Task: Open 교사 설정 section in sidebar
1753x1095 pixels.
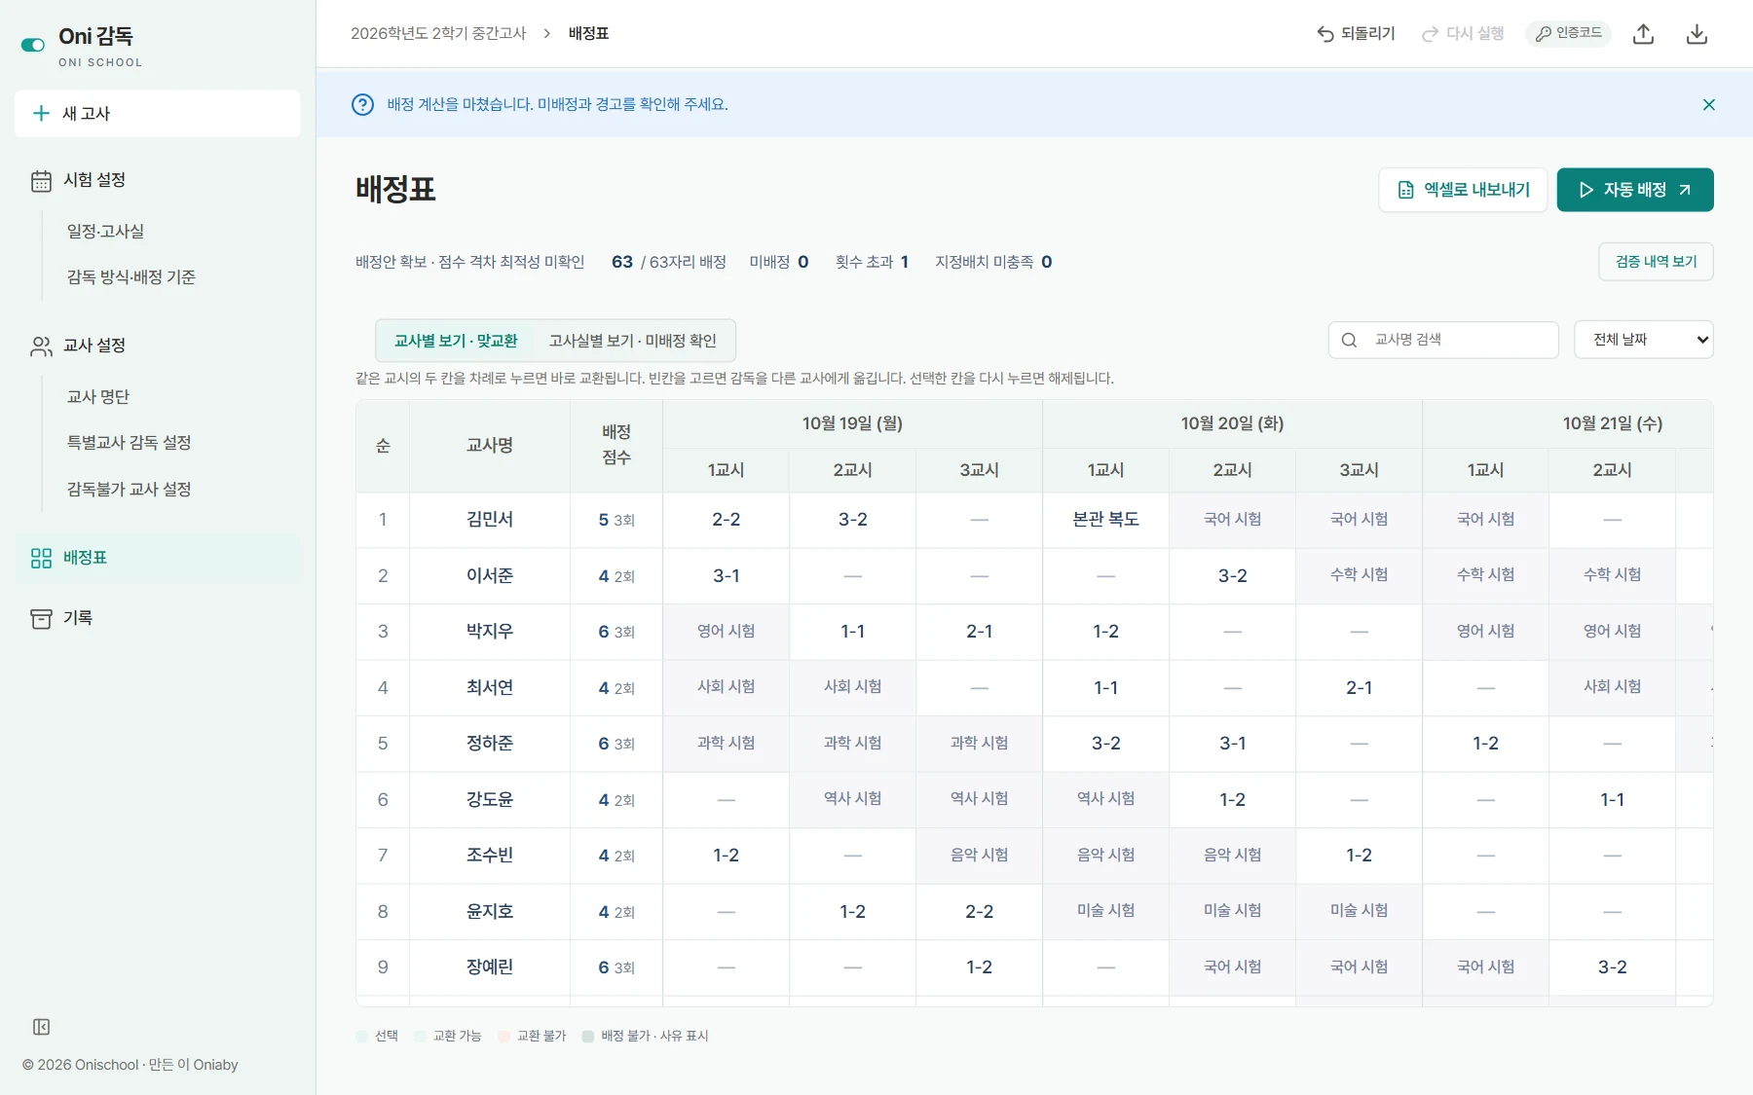Action: coord(158,346)
